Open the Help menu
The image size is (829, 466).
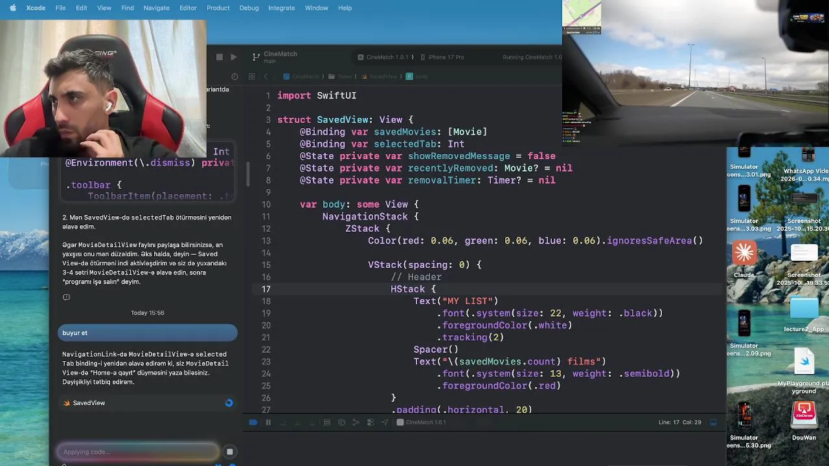[345, 8]
